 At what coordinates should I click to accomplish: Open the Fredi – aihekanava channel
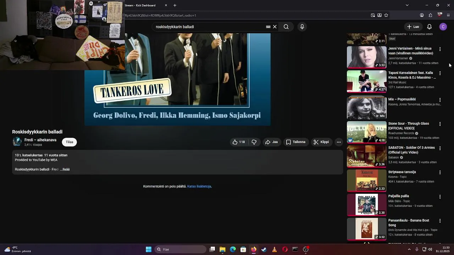click(x=40, y=140)
